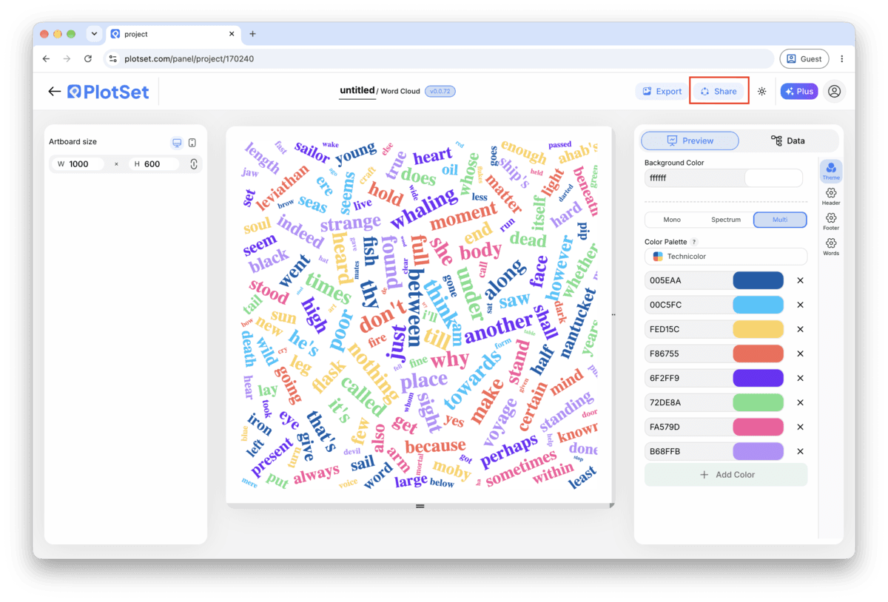The image size is (888, 602).
Task: Click the plotset.com address bar URL
Action: coord(189,58)
